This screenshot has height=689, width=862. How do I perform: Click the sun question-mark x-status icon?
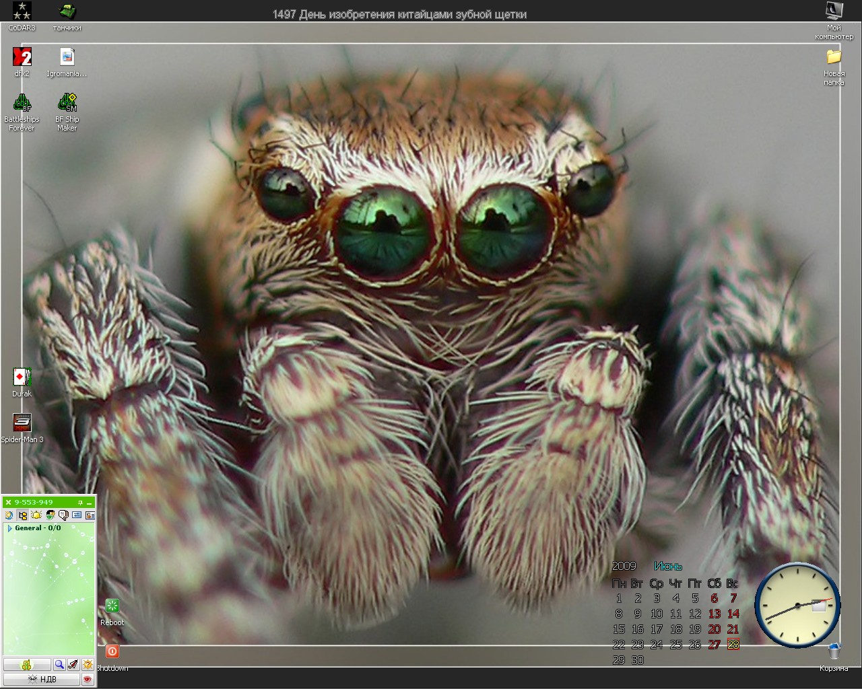click(88, 664)
